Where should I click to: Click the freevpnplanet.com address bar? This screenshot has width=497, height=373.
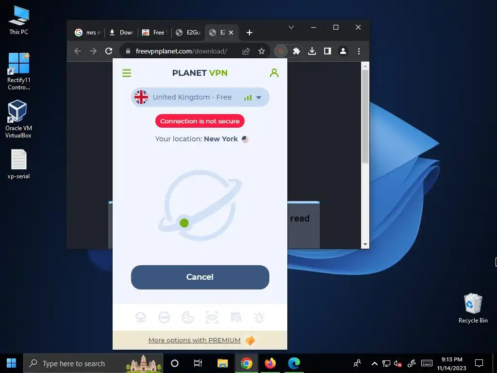point(181,51)
